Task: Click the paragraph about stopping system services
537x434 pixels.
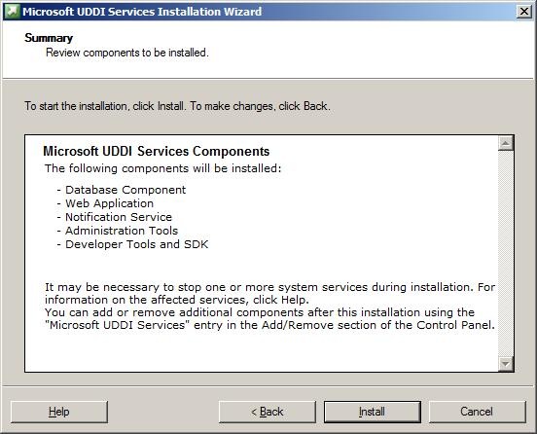Action: (x=269, y=293)
